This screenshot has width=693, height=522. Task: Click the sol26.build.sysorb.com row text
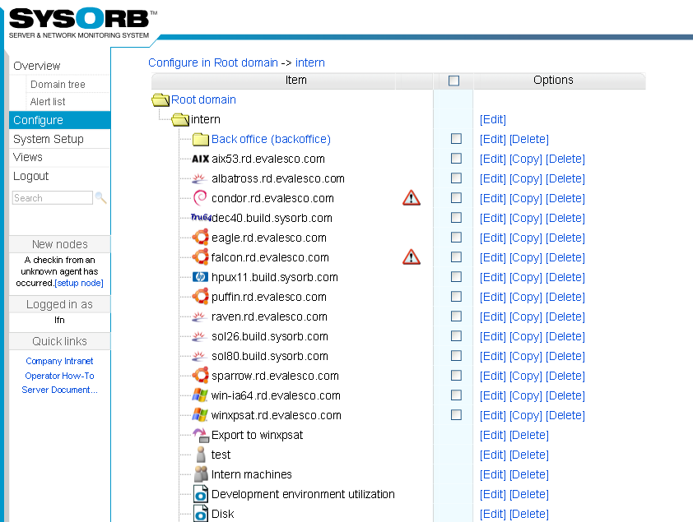click(270, 337)
